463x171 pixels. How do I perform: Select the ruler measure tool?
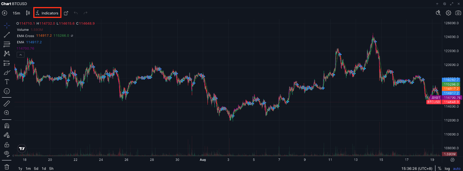click(7, 103)
